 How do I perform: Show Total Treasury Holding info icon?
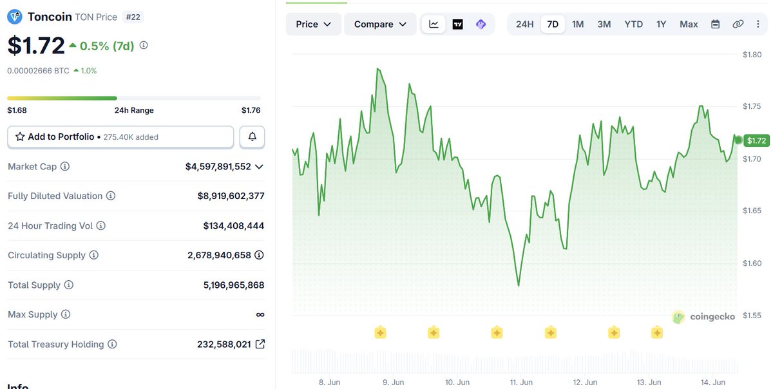(113, 344)
